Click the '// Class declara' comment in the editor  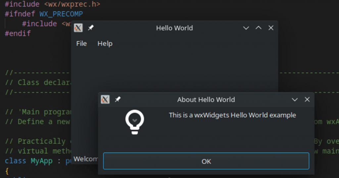38,83
